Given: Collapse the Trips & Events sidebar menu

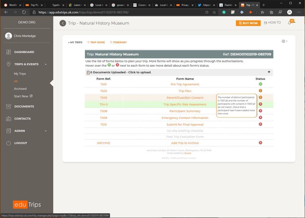Looking at the screenshot, I should [x=46, y=64].
